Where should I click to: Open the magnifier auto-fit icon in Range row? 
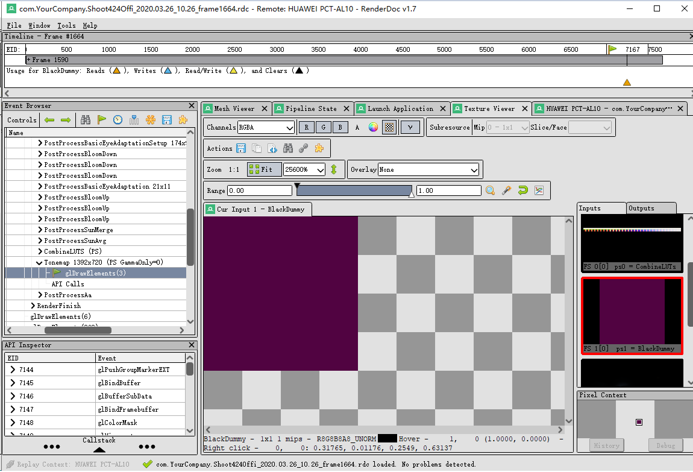click(491, 190)
